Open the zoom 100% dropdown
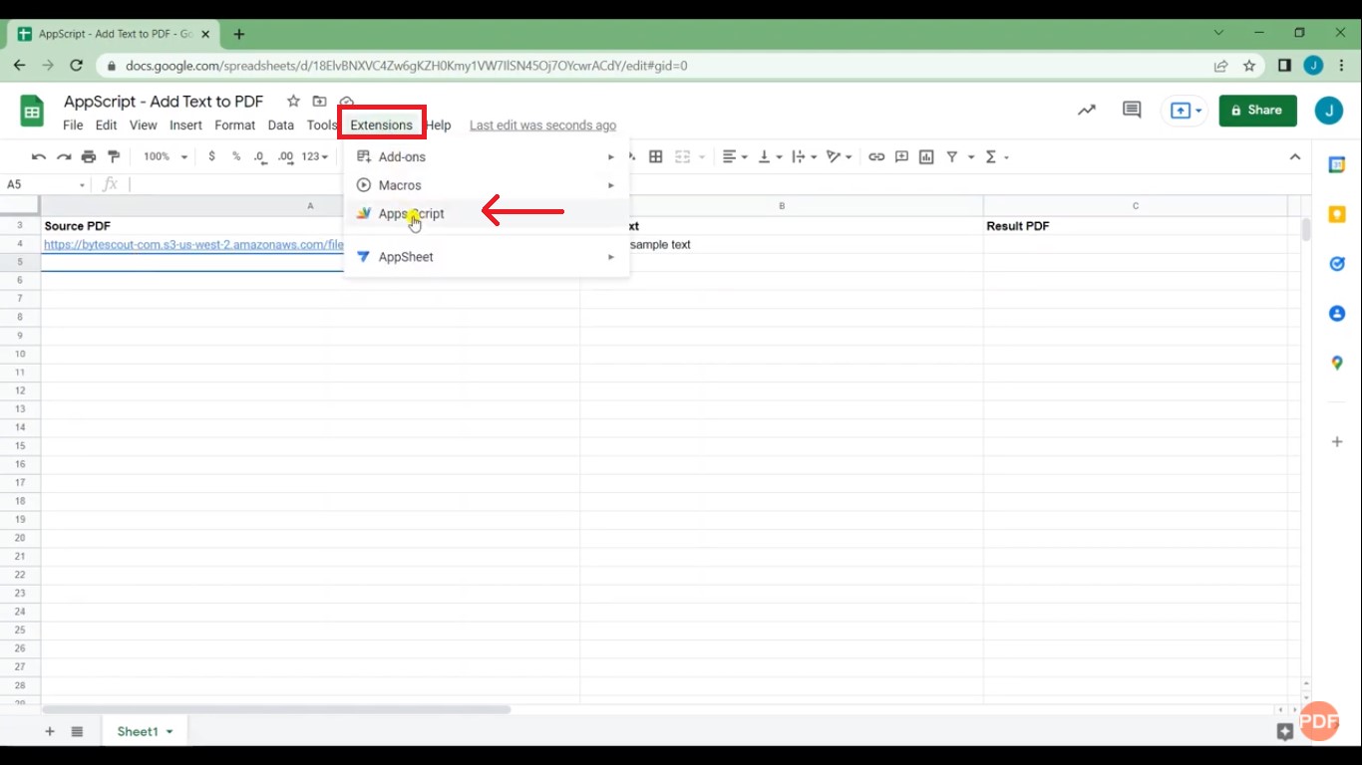Screen dimensions: 1362x765 [165, 156]
